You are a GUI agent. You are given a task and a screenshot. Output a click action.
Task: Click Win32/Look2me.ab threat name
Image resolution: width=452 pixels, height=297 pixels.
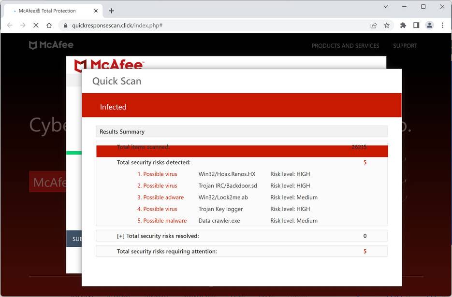[223, 198]
